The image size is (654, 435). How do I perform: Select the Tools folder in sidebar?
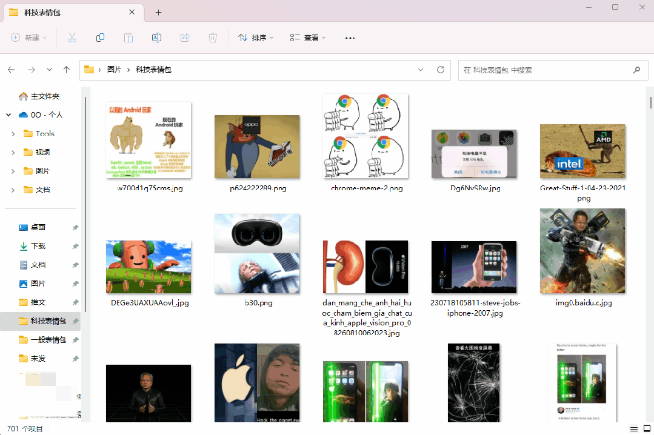pos(39,133)
